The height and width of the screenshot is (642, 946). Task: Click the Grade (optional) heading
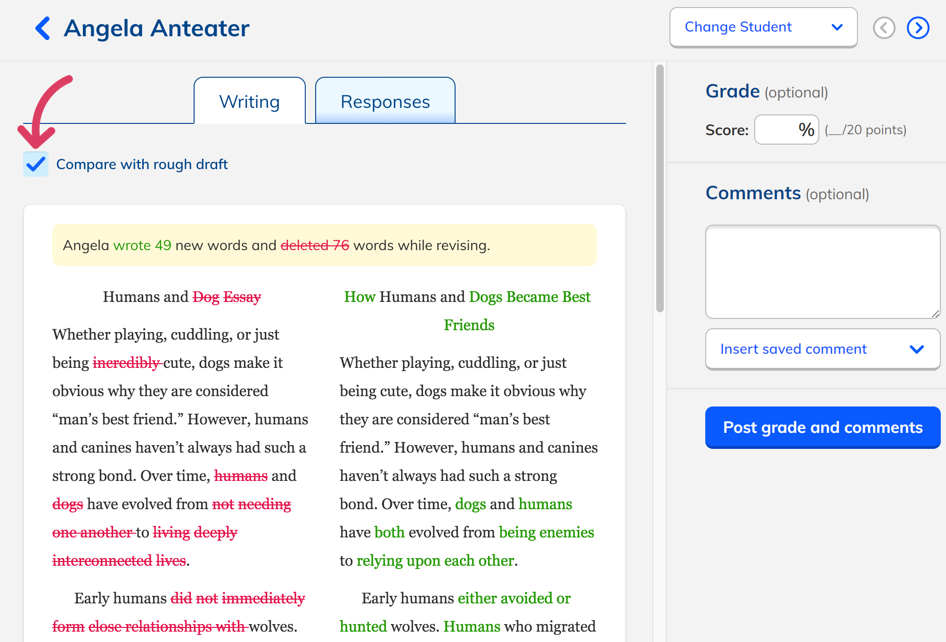767,91
